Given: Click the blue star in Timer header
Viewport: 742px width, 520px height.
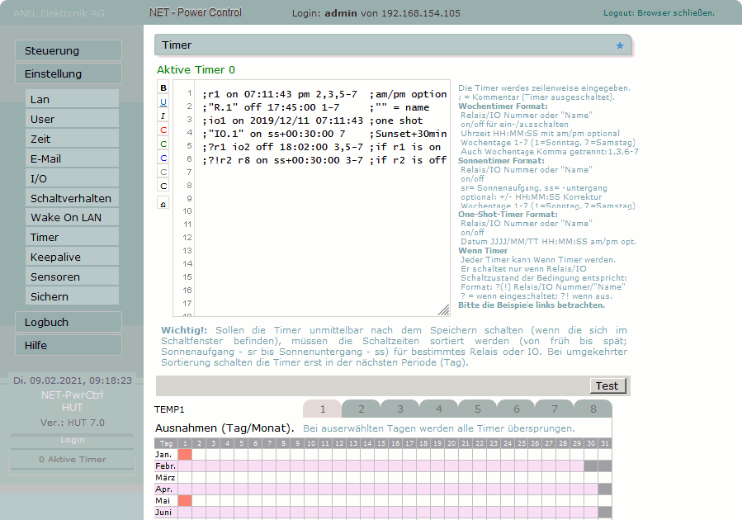Looking at the screenshot, I should click(x=620, y=46).
